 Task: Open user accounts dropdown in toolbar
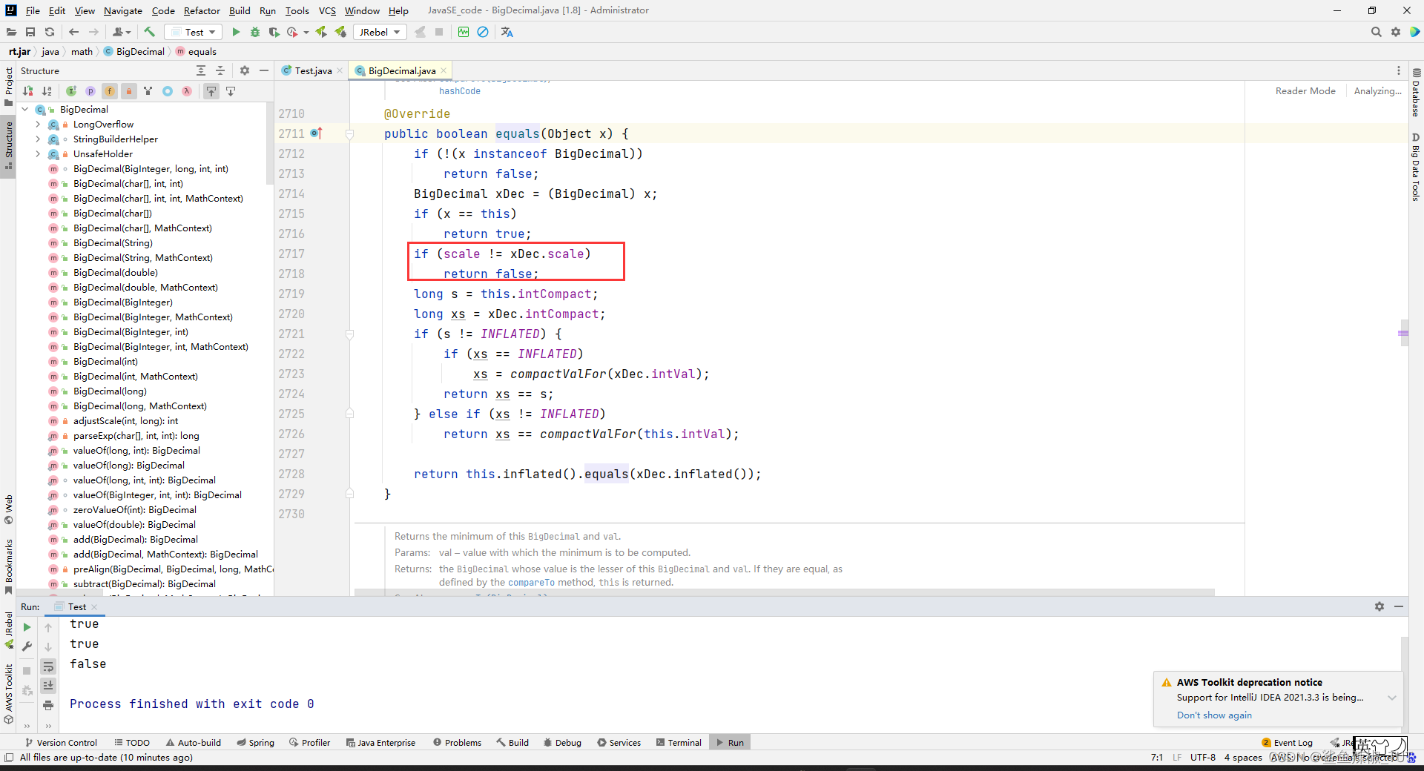click(x=121, y=32)
